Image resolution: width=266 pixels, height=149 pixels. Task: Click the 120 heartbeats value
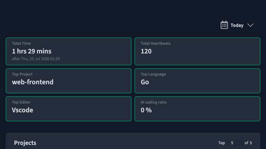[x=146, y=51]
